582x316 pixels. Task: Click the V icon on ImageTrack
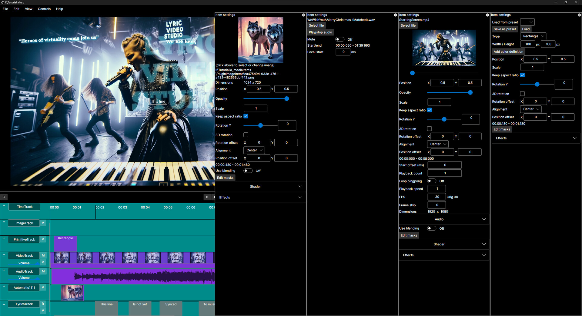click(x=43, y=223)
